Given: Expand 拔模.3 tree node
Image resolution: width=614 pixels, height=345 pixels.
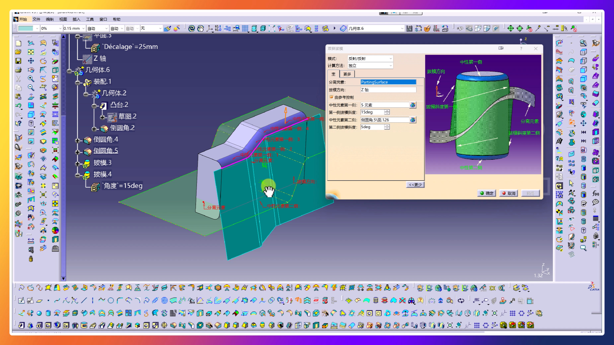Looking at the screenshot, I should click(x=77, y=164).
